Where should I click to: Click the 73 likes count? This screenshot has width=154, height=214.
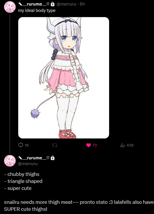95,145
